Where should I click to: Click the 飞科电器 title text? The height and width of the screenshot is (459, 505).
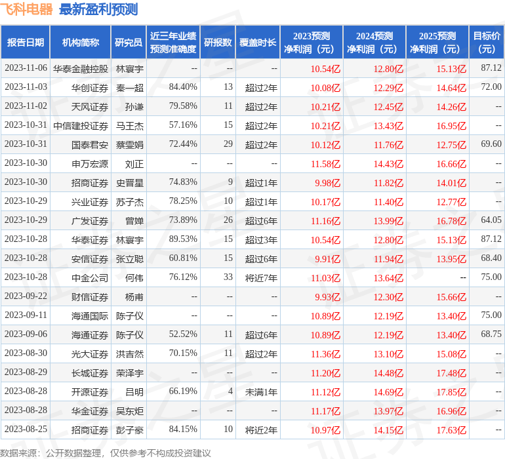pos(26,9)
